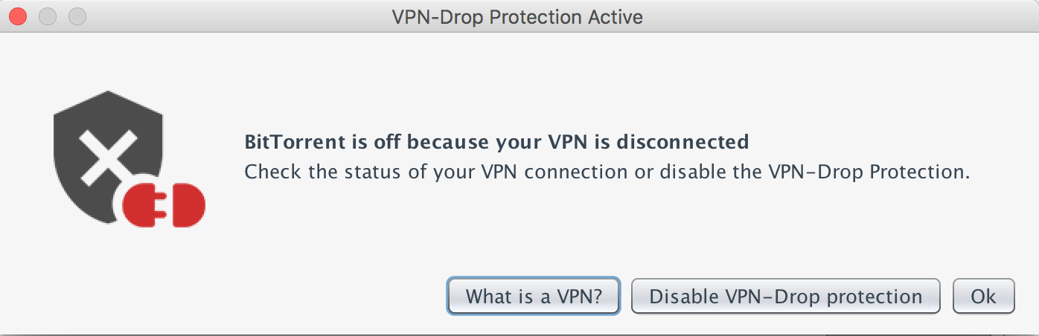Open the 'What is a VPN?' help
The width and height of the screenshot is (1039, 336).
534,297
